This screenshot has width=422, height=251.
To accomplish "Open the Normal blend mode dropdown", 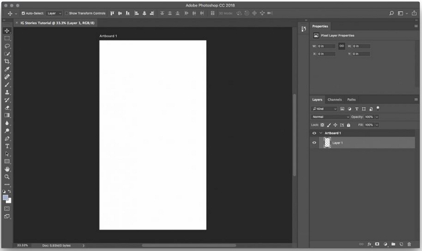I will (x=330, y=117).
